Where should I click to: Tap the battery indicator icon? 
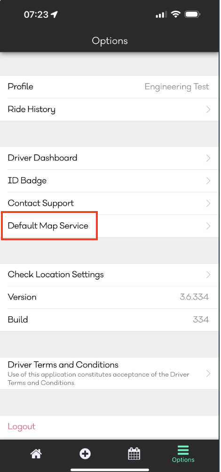tap(192, 14)
